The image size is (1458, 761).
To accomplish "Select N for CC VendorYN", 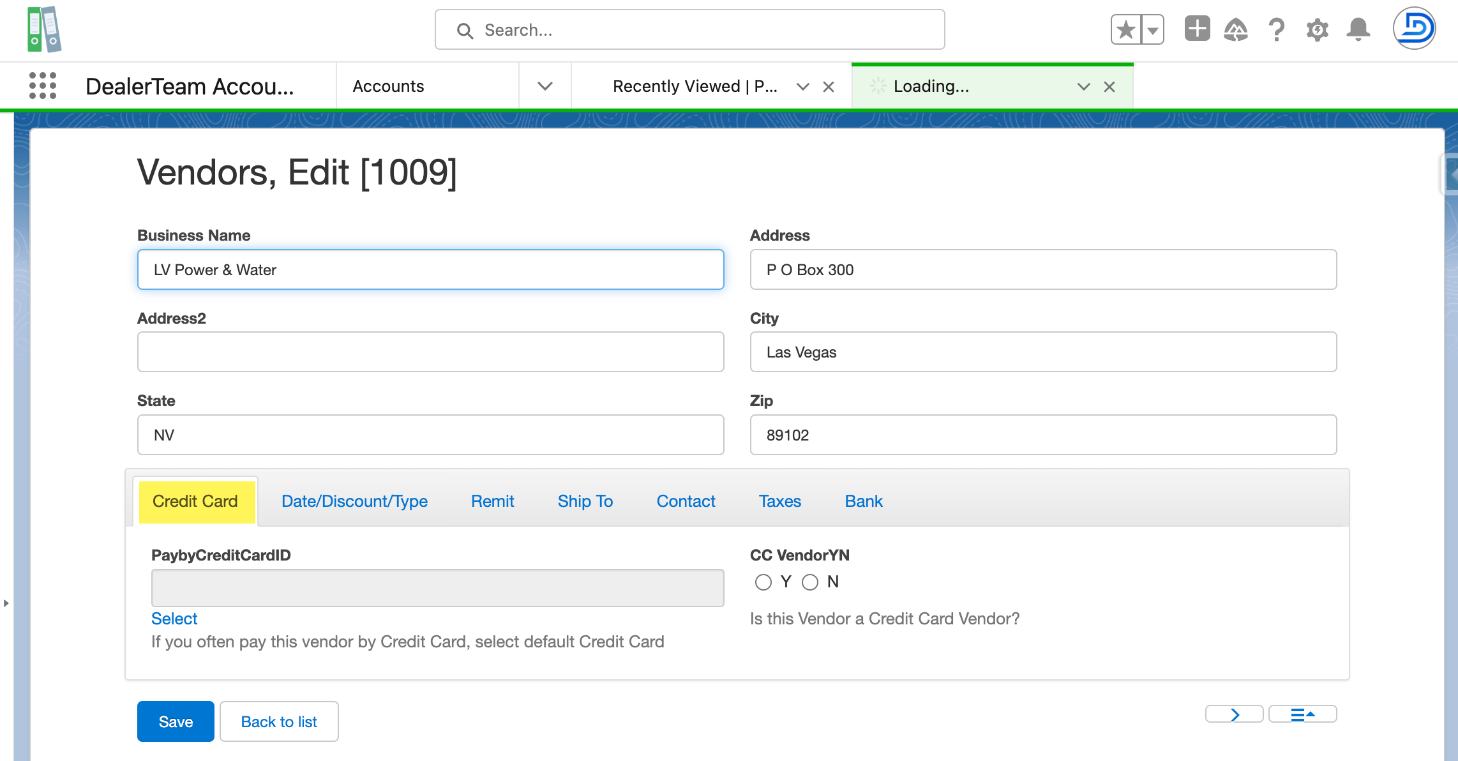I will 811,582.
